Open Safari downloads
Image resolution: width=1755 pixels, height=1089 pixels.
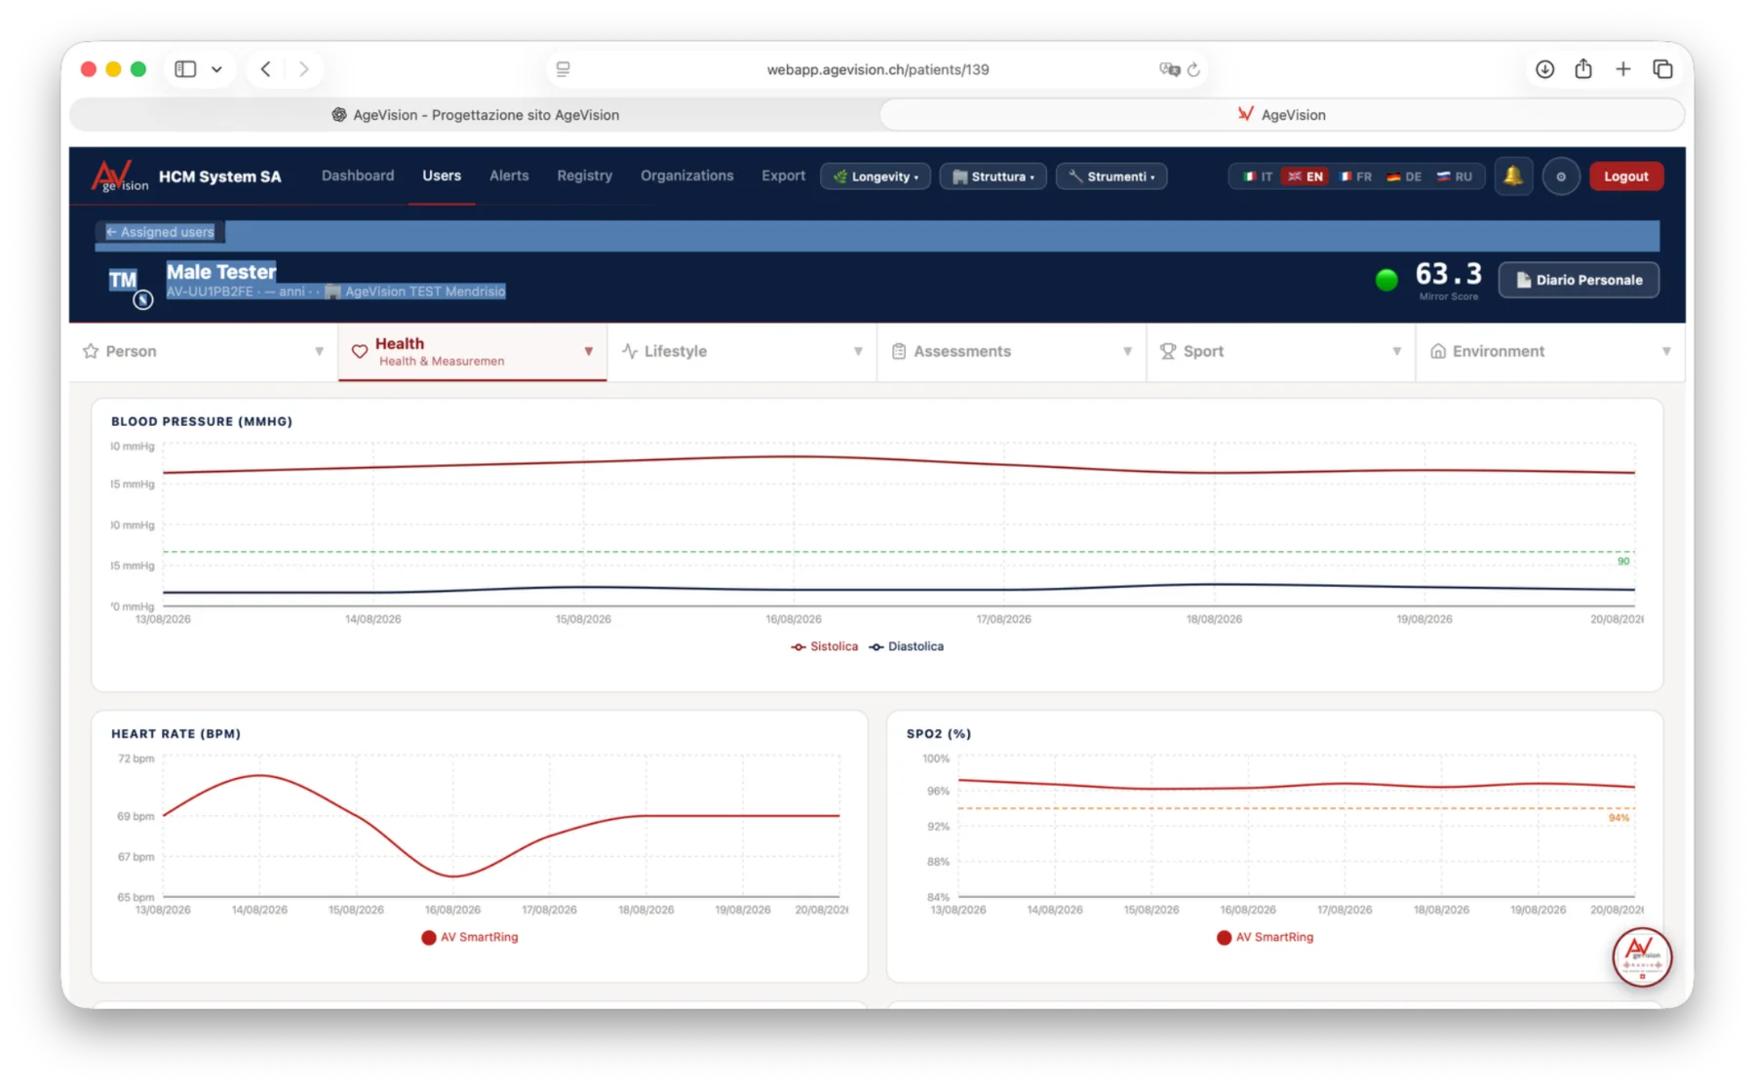coord(1545,69)
